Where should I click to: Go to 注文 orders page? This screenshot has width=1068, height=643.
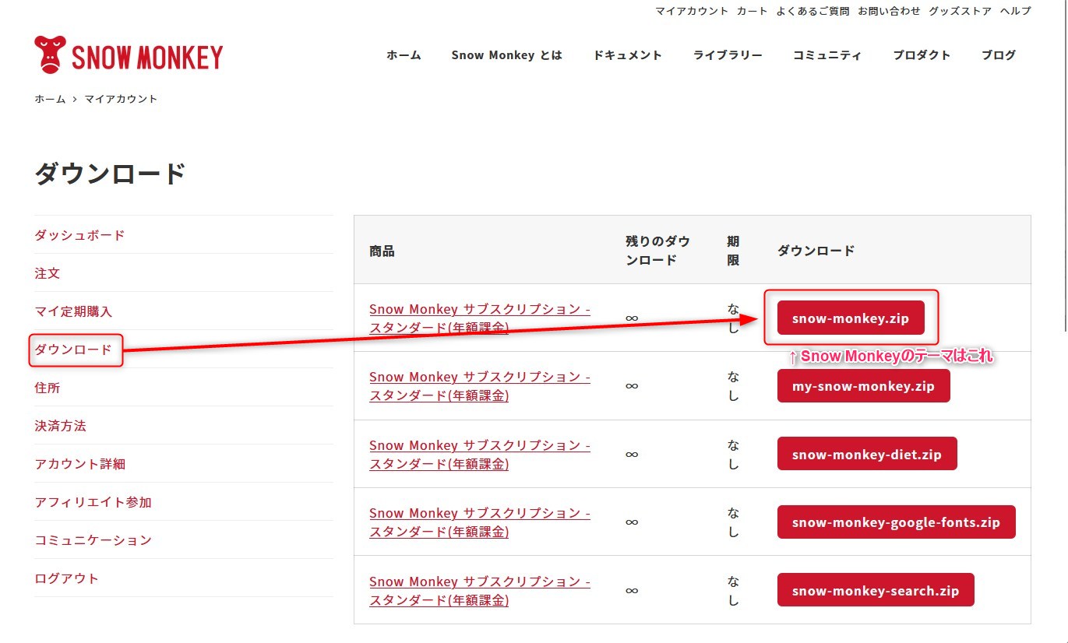click(x=48, y=273)
